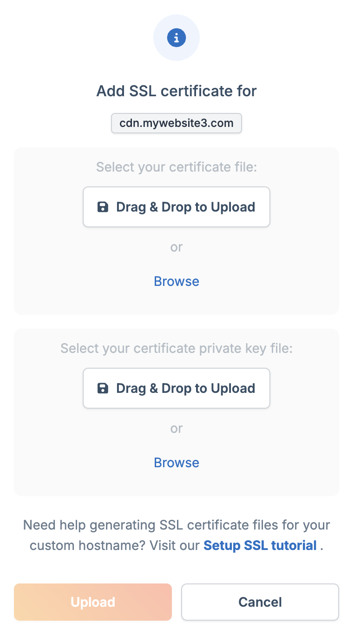Viewport: 354px width, 636px height.
Task: Click the Upload button
Action: [92, 602]
